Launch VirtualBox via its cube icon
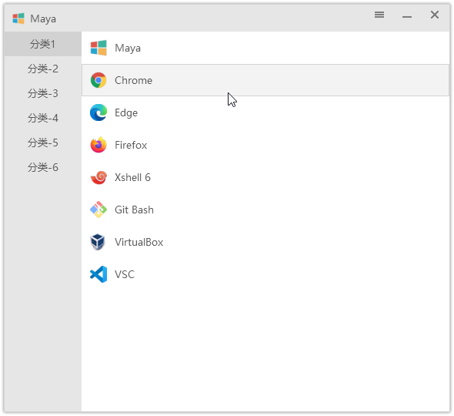 pos(98,242)
